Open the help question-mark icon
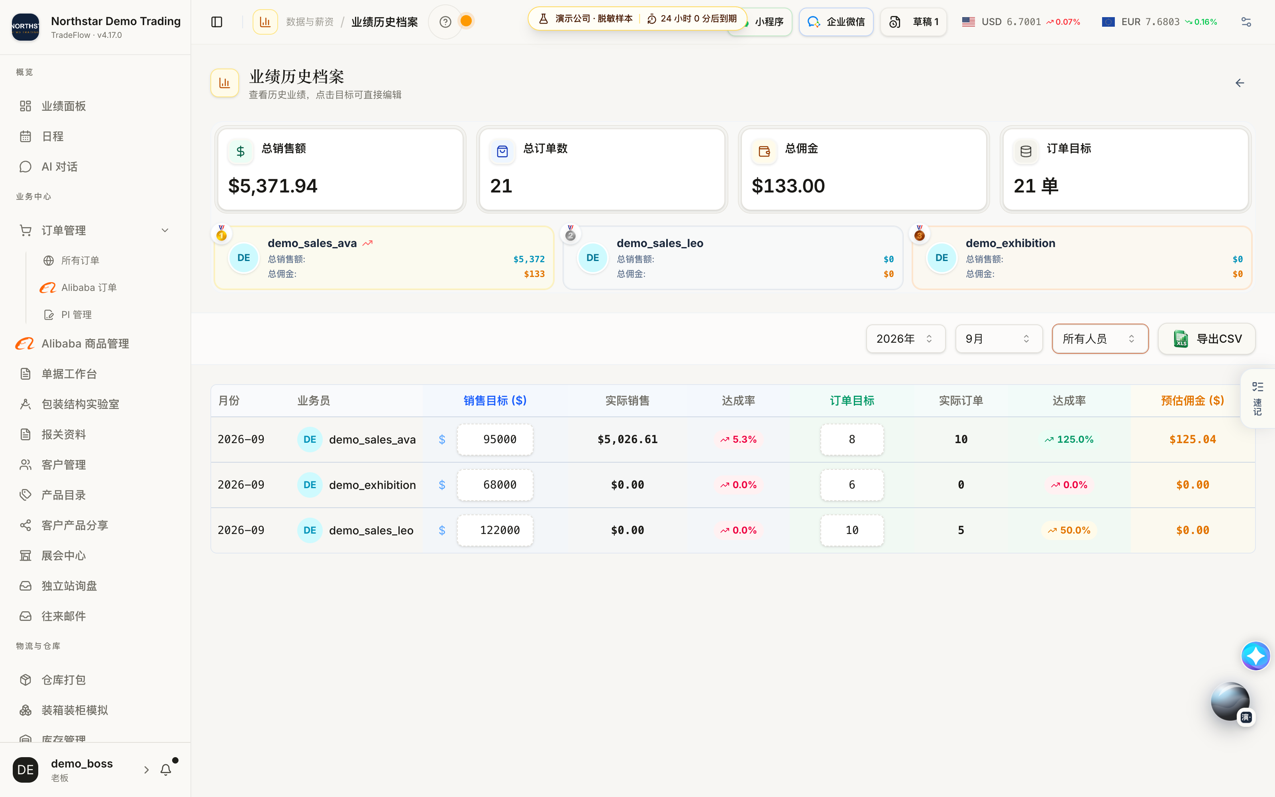1275x797 pixels. coord(445,22)
